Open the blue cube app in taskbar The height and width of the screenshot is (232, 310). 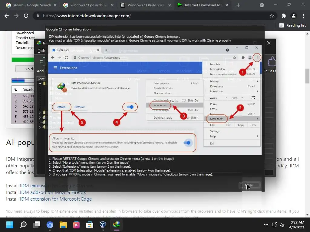point(103,225)
